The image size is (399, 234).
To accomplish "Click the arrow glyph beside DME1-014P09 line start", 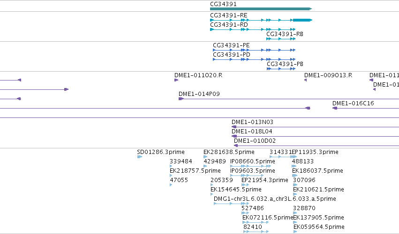I will (181, 99).
